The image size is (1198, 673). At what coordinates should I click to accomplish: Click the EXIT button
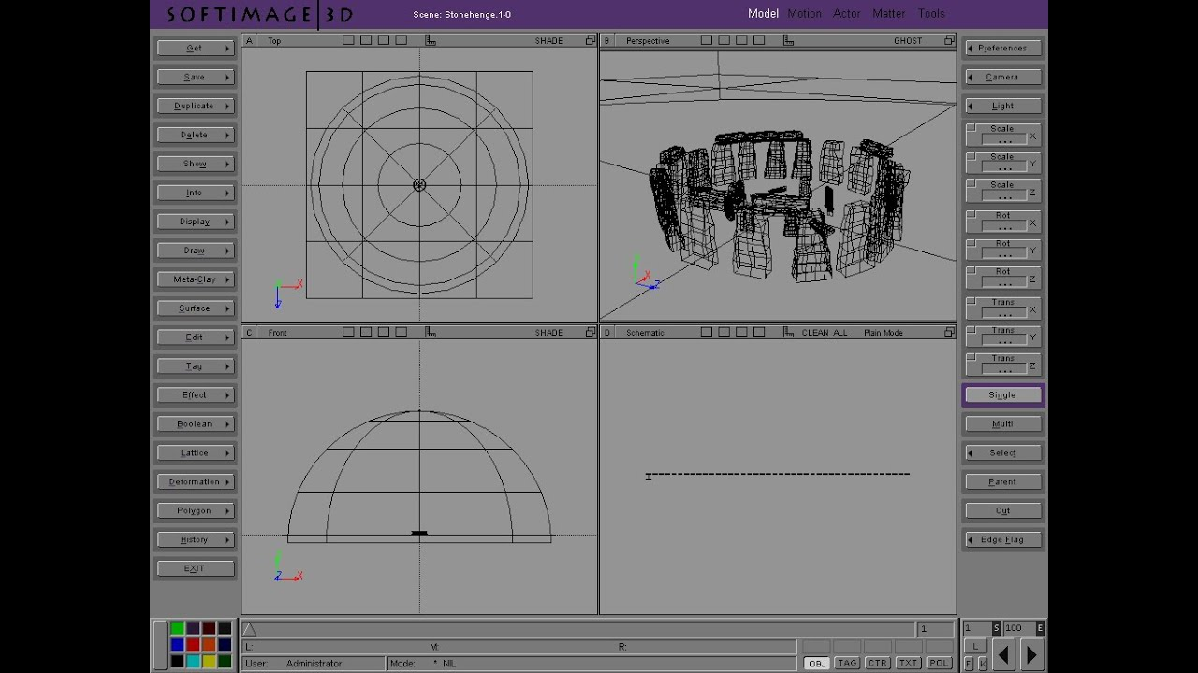click(195, 568)
